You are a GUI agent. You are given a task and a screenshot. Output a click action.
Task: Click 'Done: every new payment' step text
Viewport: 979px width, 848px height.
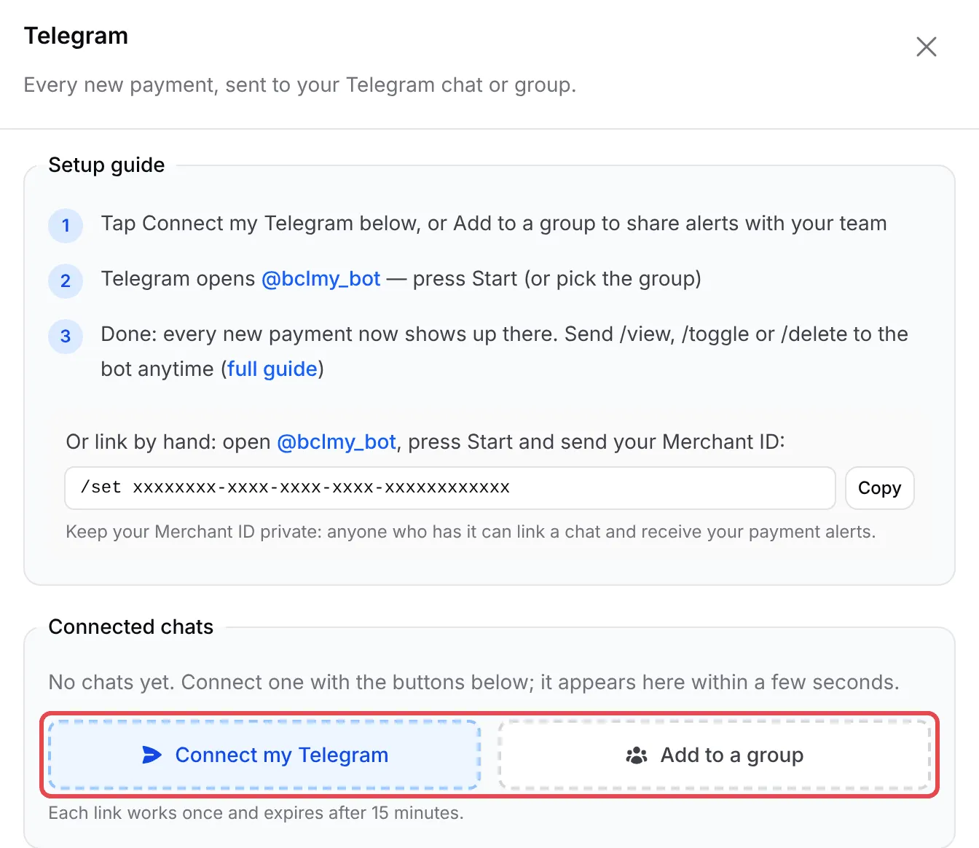pyautogui.click(x=504, y=352)
